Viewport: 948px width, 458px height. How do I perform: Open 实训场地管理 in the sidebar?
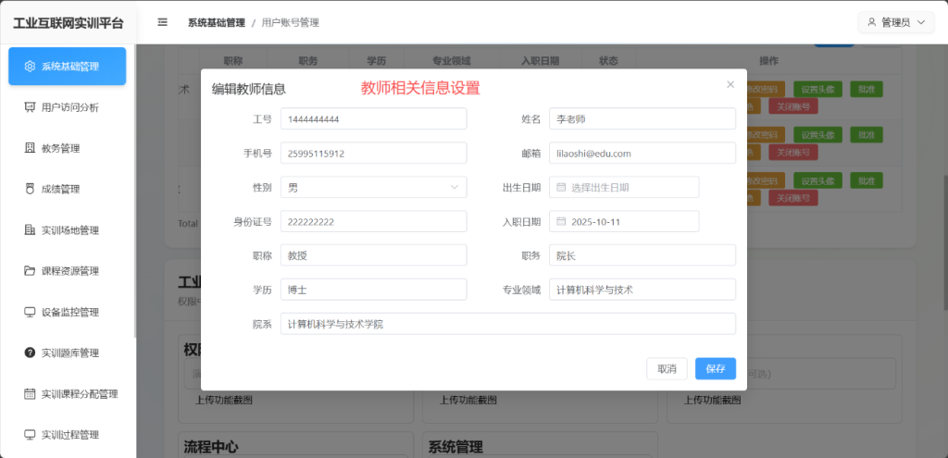(69, 230)
